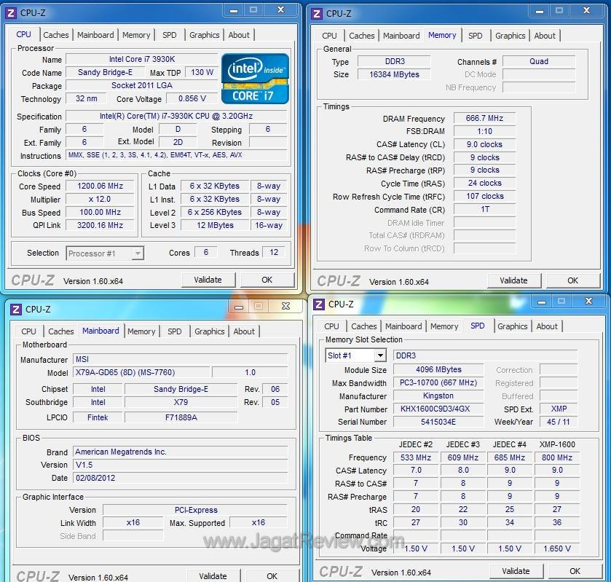Click the Intel Core i7 logo badge

tap(255, 78)
